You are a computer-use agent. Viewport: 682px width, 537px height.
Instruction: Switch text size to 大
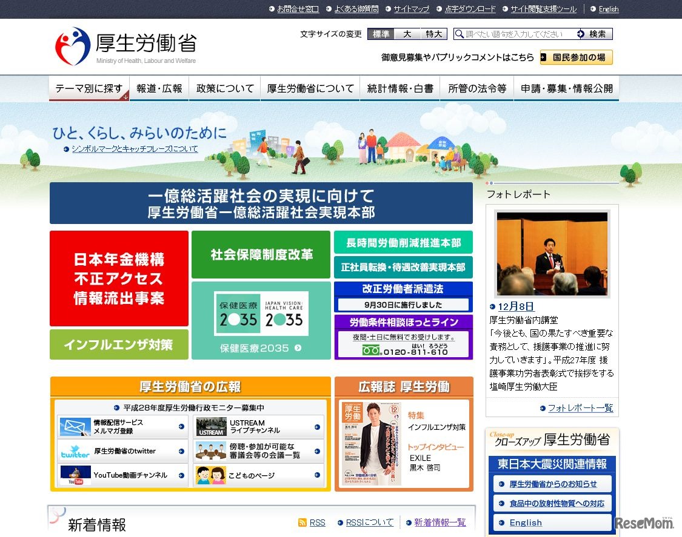(407, 34)
